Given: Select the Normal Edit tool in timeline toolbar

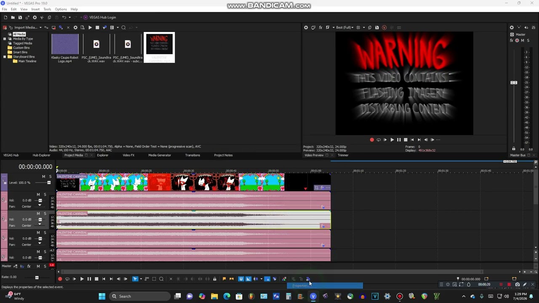Looking at the screenshot, I should pyautogui.click(x=135, y=279).
